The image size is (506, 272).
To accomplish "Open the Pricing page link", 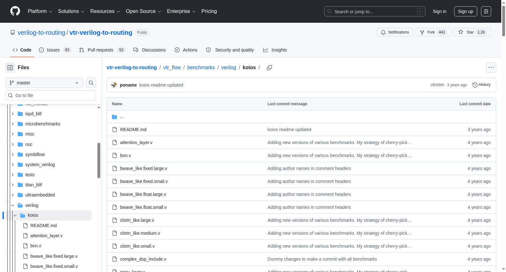I will coord(209,11).
